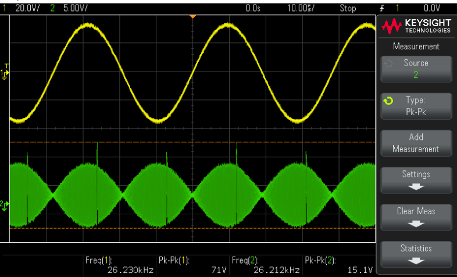Viewport: 457px width, 277px height.
Task: Click the greyed back arrow icon on Source
Action: [x=388, y=64]
